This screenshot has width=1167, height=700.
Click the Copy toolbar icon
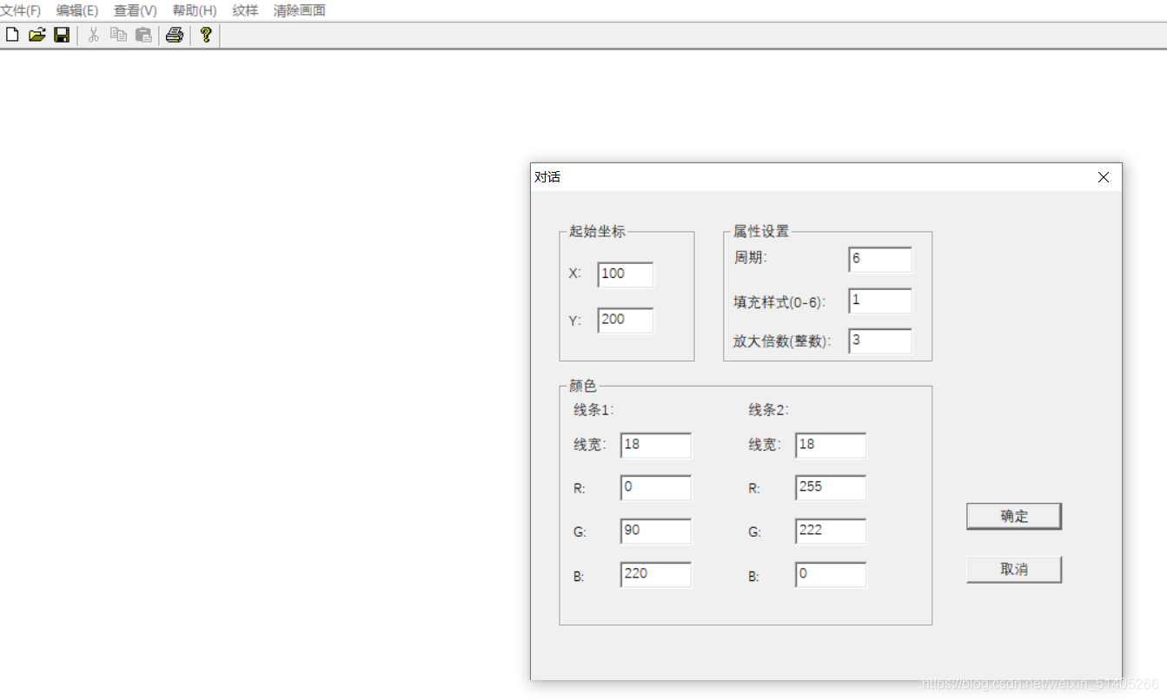pyautogui.click(x=119, y=35)
